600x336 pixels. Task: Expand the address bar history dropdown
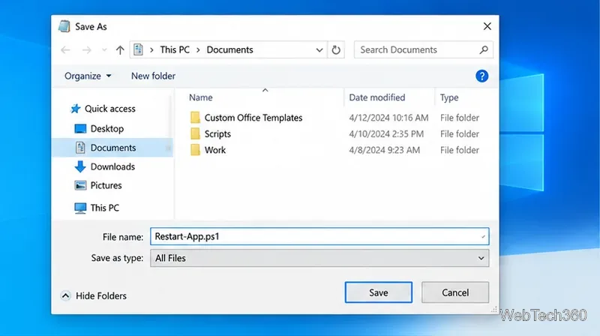pos(319,49)
